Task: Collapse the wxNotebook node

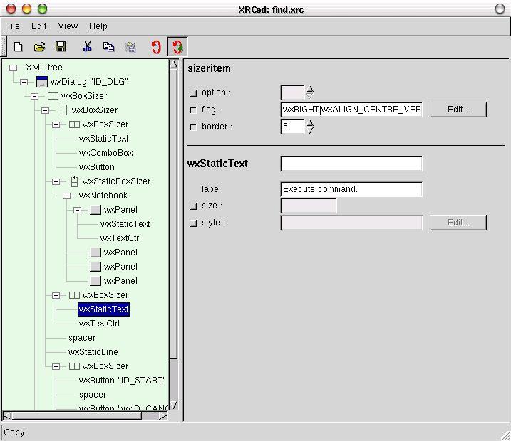Action: [x=66, y=196]
